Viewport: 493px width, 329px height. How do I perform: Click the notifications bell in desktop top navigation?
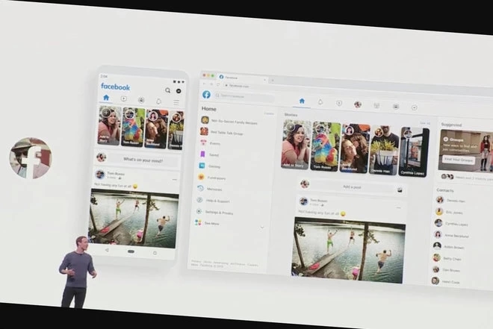320,102
